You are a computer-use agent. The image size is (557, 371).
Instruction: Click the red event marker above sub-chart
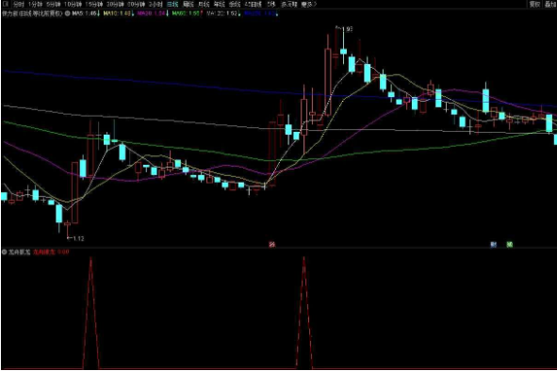coord(271,244)
